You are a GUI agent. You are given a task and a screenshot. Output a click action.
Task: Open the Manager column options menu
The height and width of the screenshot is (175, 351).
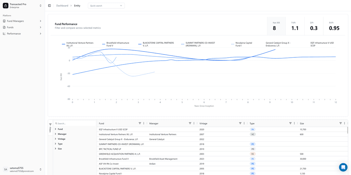tap(194, 123)
